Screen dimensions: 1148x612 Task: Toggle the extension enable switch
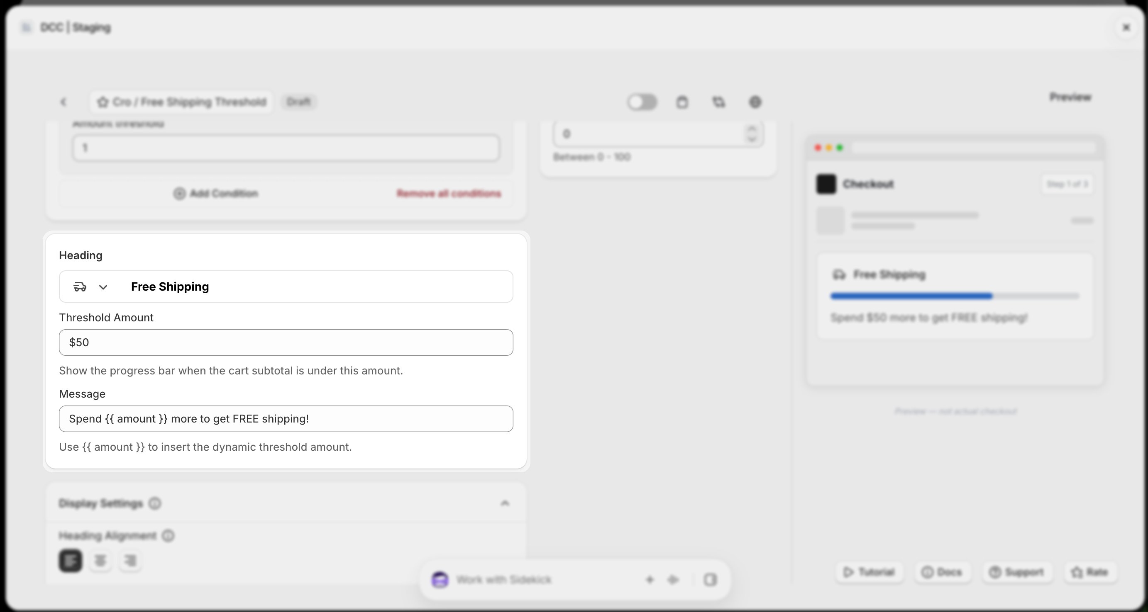click(642, 102)
